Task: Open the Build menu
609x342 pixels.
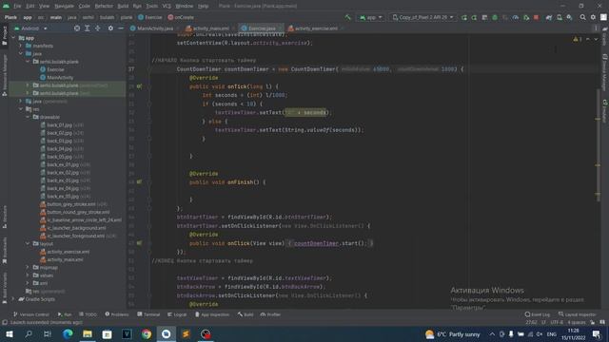Action: pyautogui.click(x=123, y=6)
